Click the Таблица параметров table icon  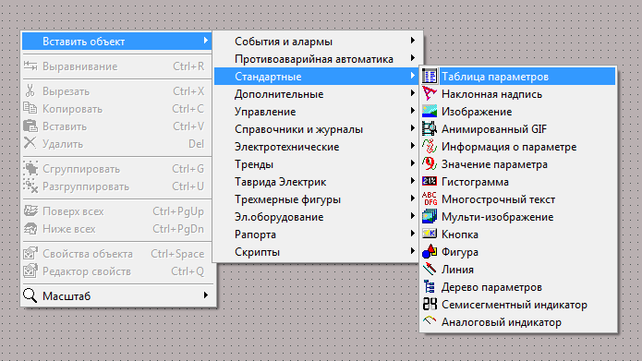coord(430,76)
